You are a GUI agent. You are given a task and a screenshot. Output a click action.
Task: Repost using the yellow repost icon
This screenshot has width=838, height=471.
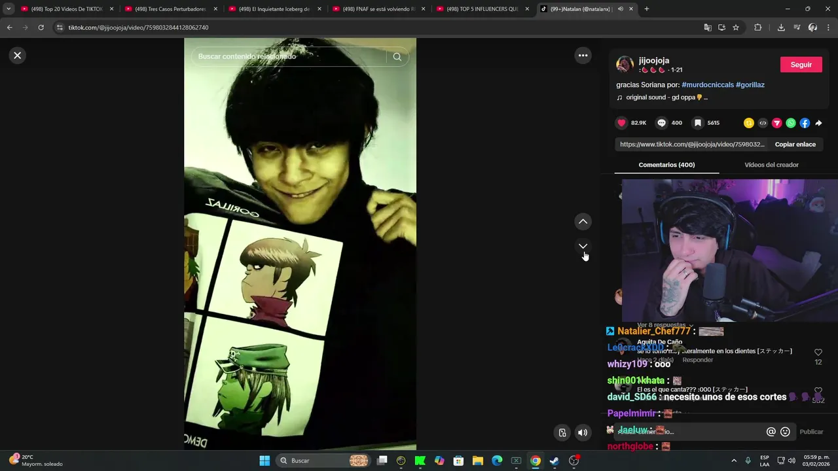pos(749,123)
